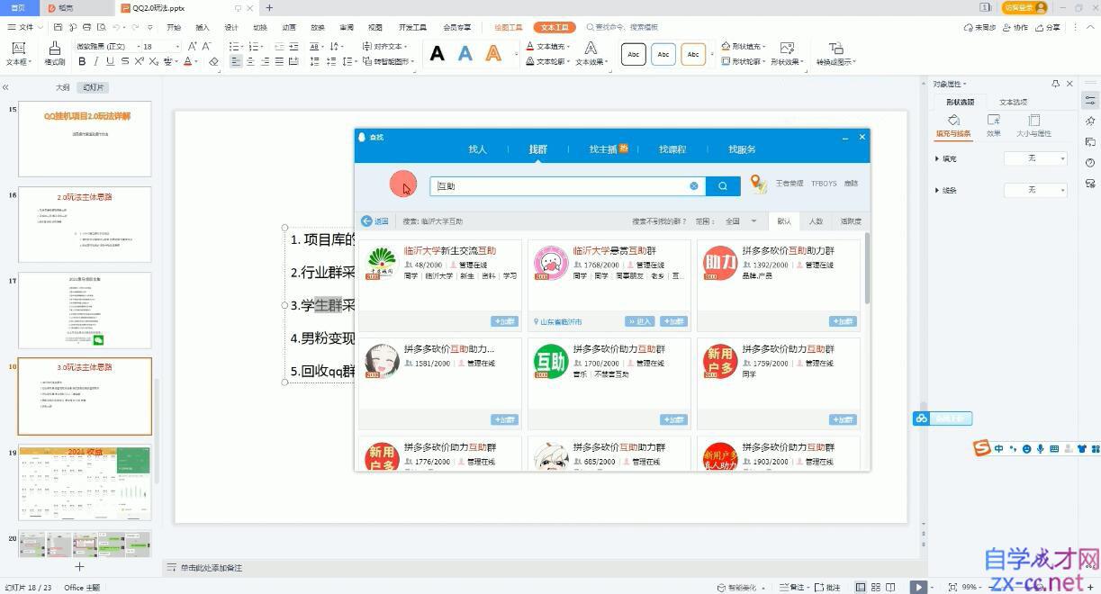Decrease font size with A- icon
1101x594 pixels.
point(207,46)
